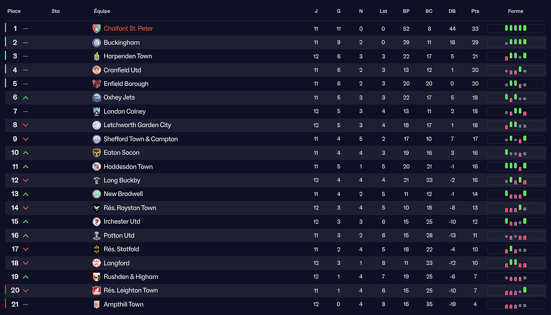This screenshot has height=315, width=551.
Task: Click the Eaton Socon club badge
Action: 96,153
